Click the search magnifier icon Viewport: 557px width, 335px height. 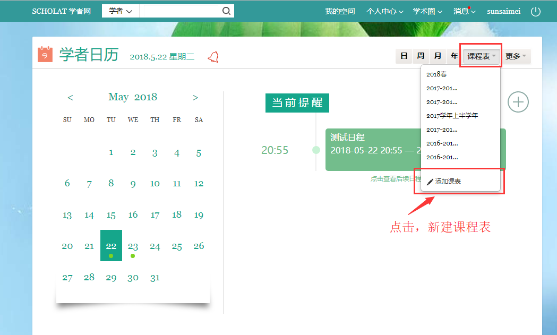(226, 11)
